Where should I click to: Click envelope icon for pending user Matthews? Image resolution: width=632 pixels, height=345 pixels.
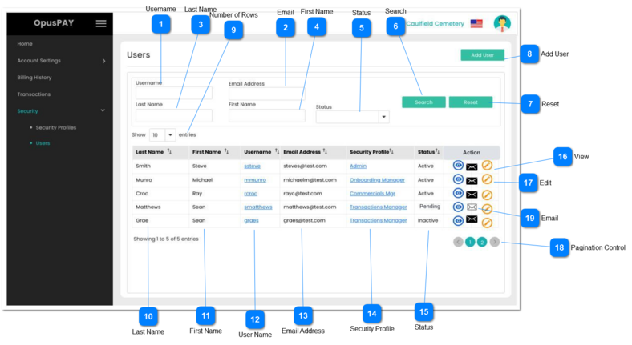[472, 207]
